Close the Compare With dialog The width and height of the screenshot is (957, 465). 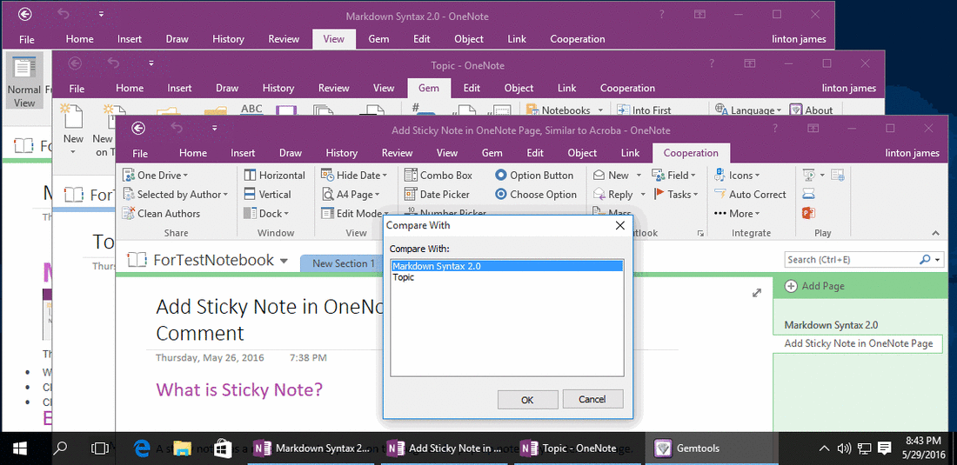pyautogui.click(x=620, y=225)
